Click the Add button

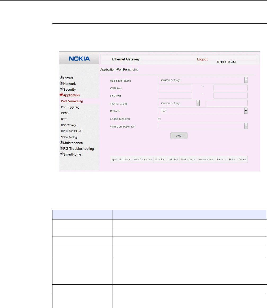(x=179, y=135)
